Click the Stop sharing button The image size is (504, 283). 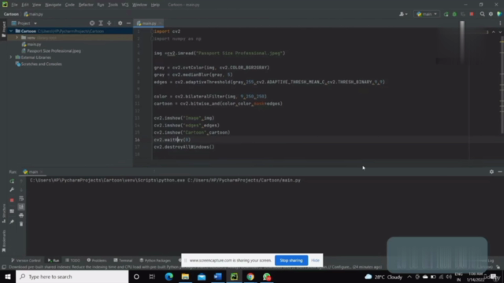pos(291,260)
